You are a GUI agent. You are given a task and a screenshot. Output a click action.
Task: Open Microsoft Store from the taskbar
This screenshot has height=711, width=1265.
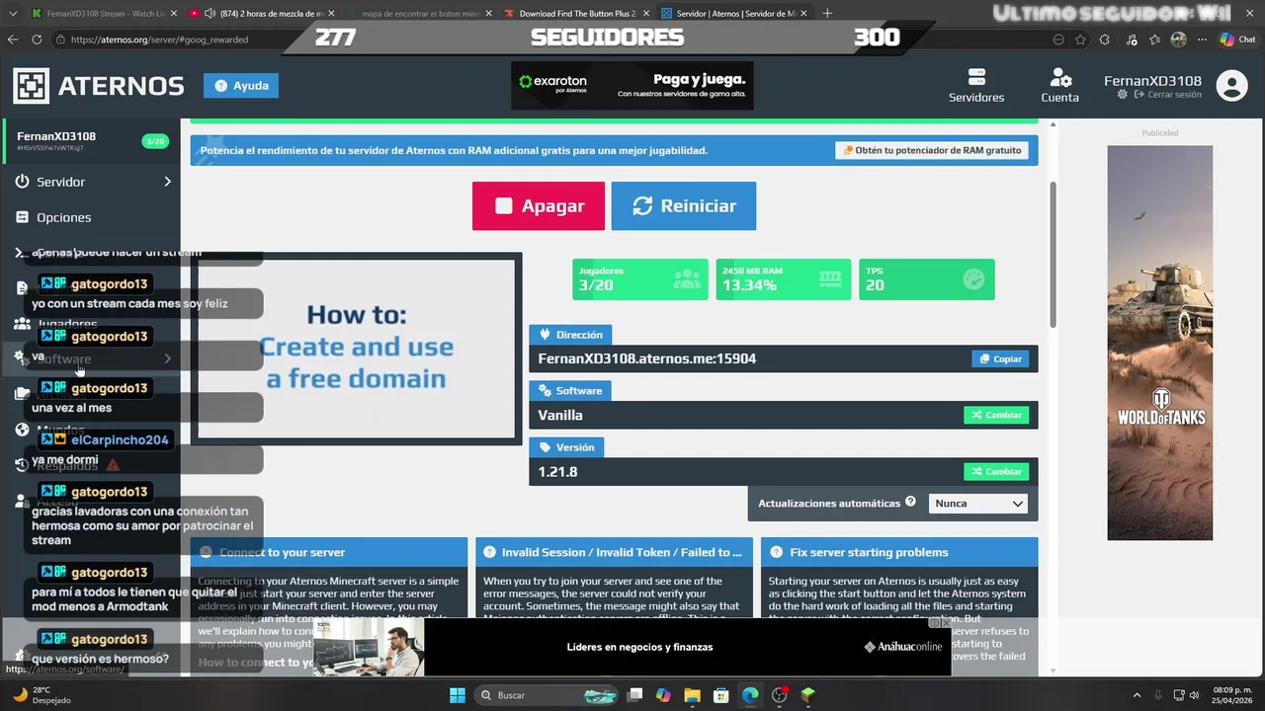tap(721, 695)
